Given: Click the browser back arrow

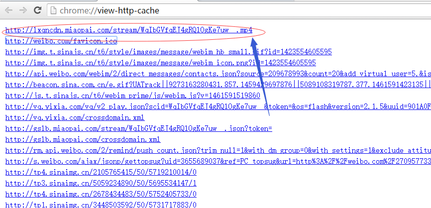Looking at the screenshot, I should (9, 10).
